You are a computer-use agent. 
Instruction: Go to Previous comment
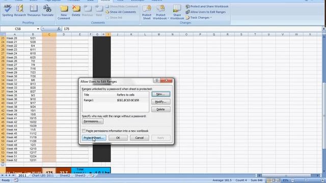click(88, 11)
